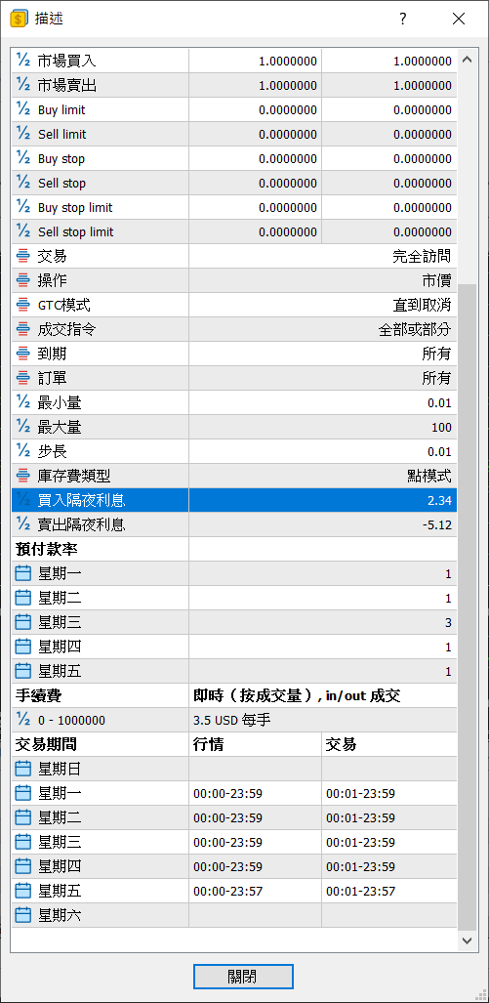
Task: Click the text 即時（按成交量）, in/out 成交
Action: [x=297, y=695]
